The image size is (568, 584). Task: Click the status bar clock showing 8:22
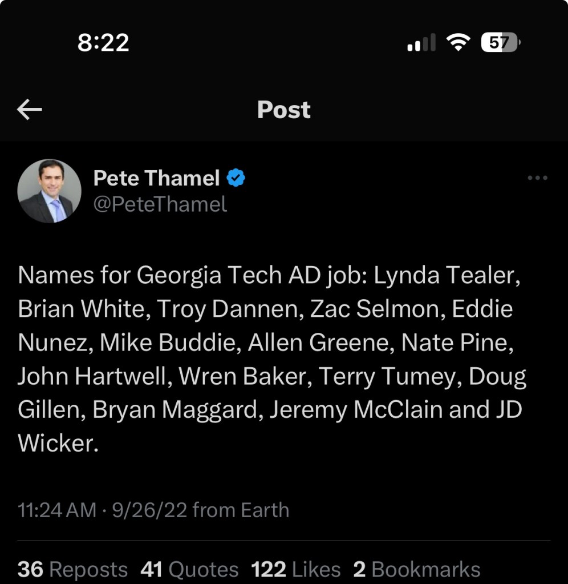click(103, 43)
